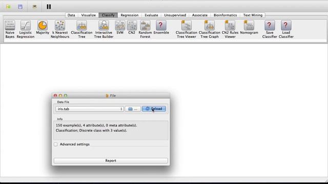Select the Majority classifier widget
The width and height of the screenshot is (328, 184).
click(43, 27)
